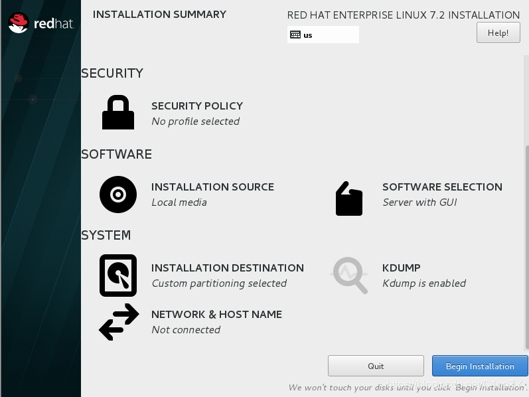Open Network & Host Name arrows icon
Viewport: 529px width, 397px height.
119,322
